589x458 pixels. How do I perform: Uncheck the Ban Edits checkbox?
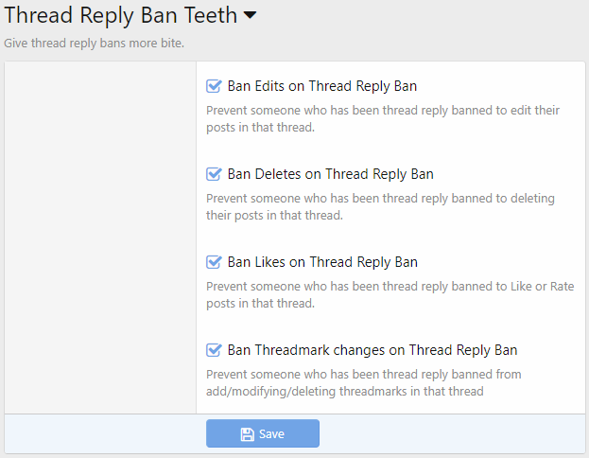point(214,87)
